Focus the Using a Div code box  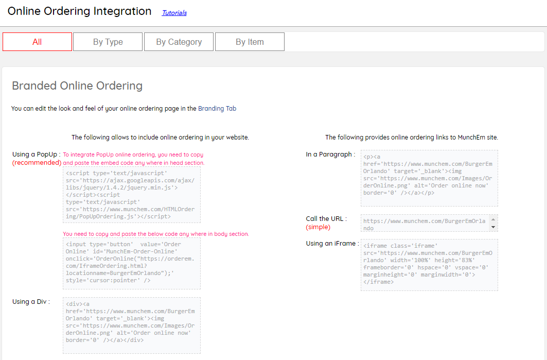[x=131, y=325]
